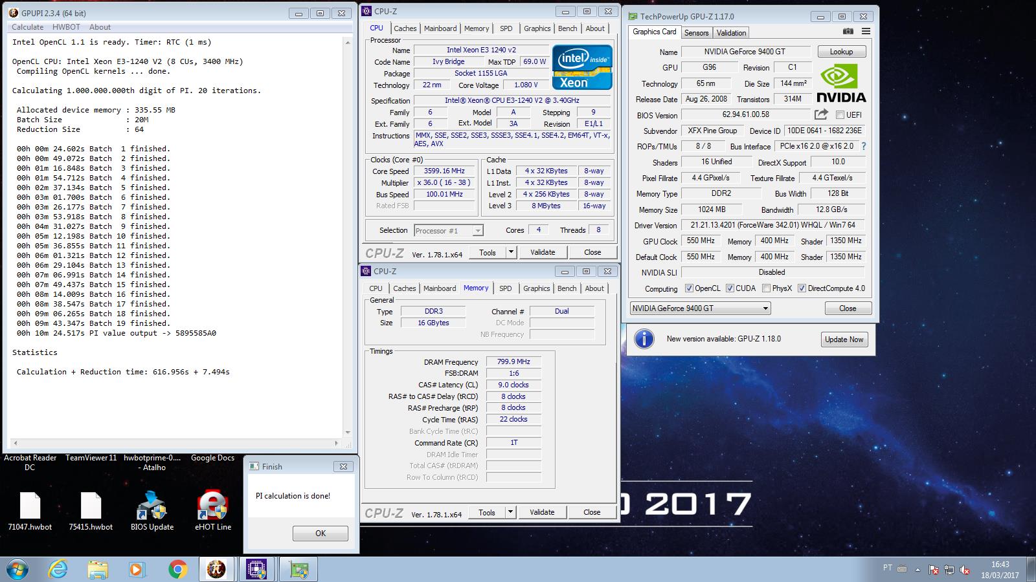Click Update Now button in GPU-Z

(844, 339)
